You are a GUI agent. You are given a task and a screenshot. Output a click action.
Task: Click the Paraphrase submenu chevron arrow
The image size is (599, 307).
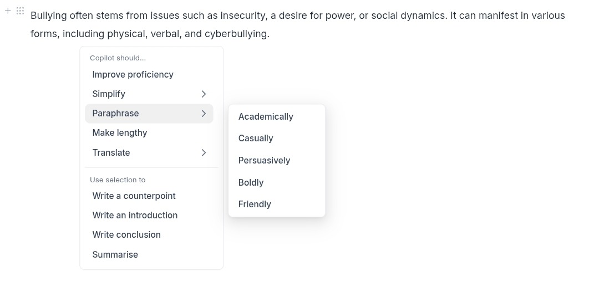click(204, 114)
